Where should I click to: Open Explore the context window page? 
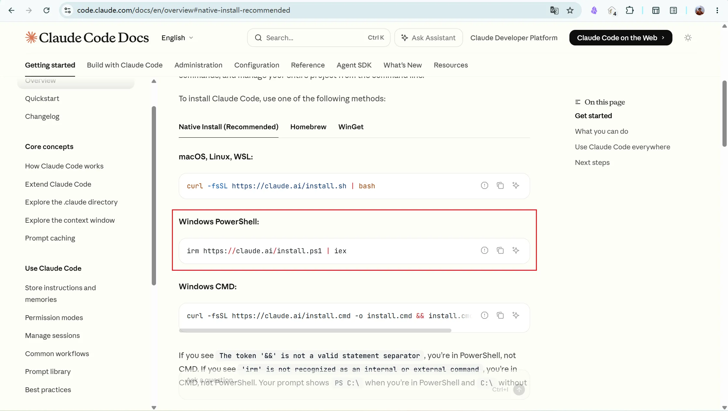tap(70, 220)
